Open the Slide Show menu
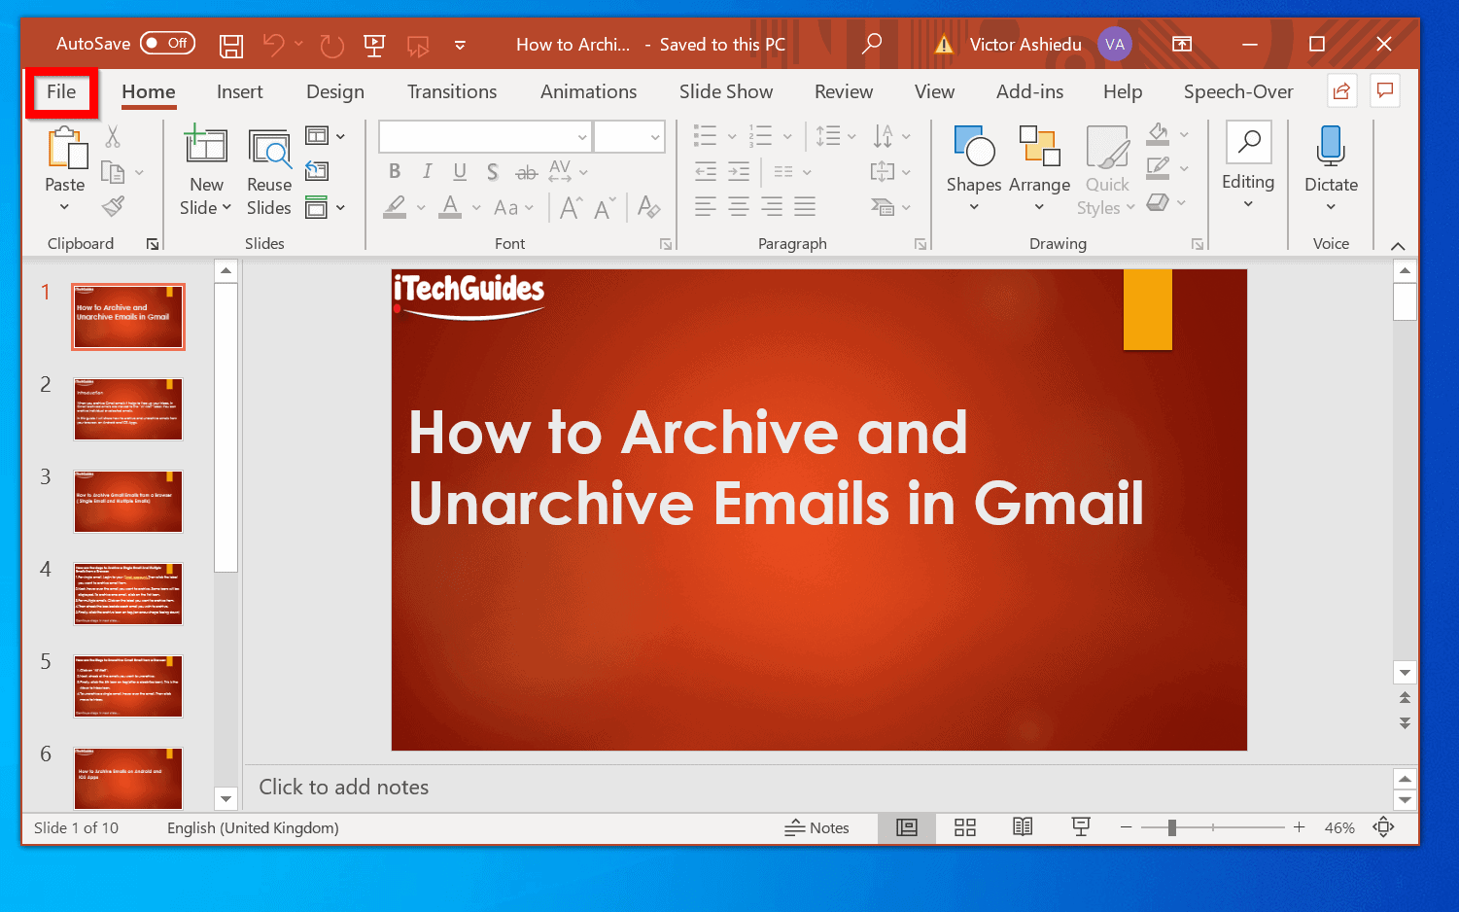1459x912 pixels. click(725, 91)
